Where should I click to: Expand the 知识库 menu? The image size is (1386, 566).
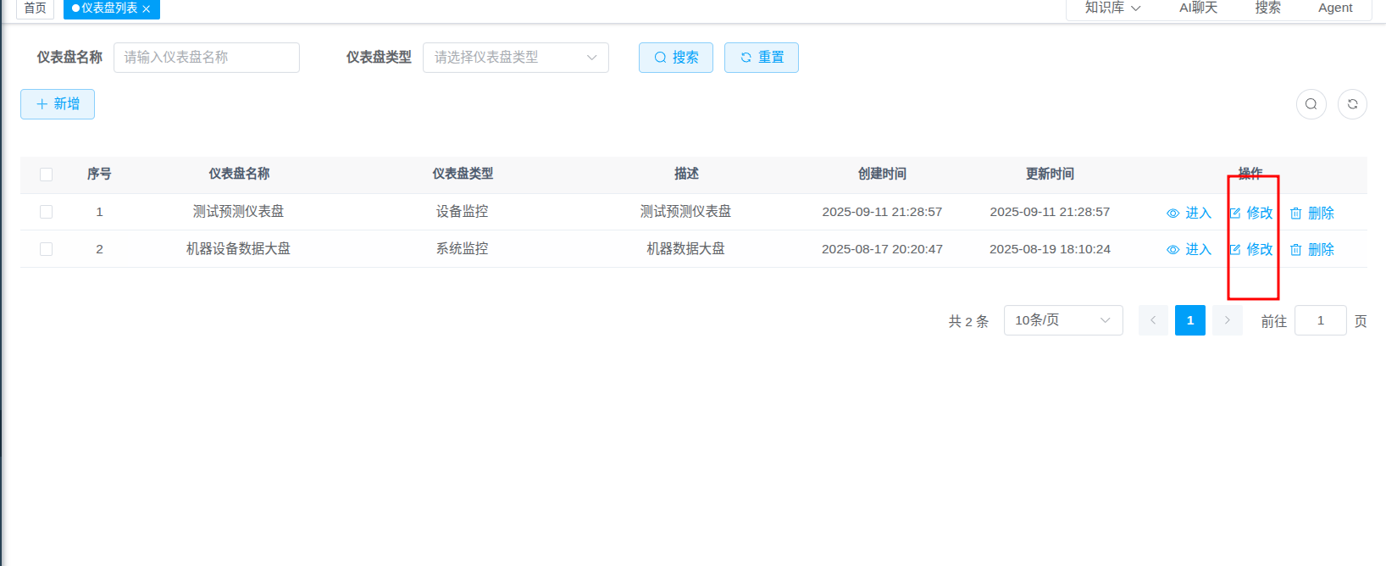point(1112,8)
